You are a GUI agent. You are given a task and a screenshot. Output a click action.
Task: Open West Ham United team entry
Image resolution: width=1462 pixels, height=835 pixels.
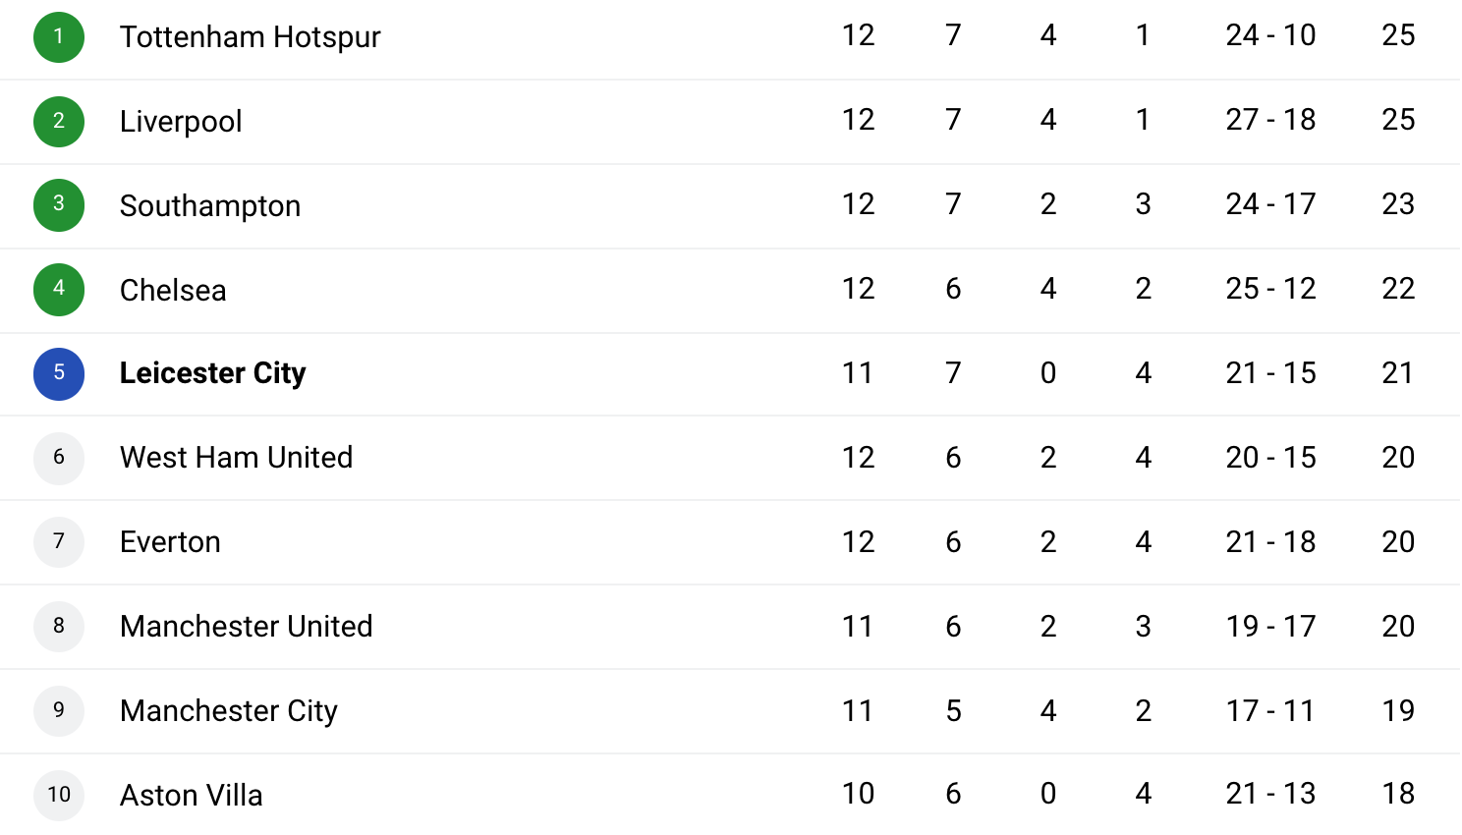[236, 458]
